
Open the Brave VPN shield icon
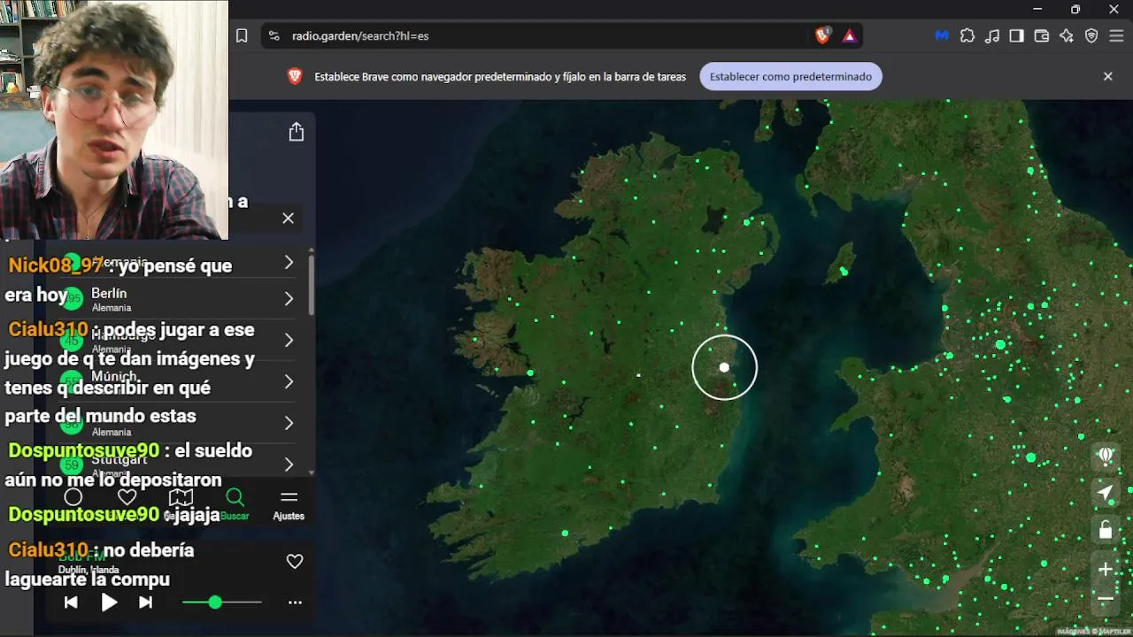(x=1091, y=35)
